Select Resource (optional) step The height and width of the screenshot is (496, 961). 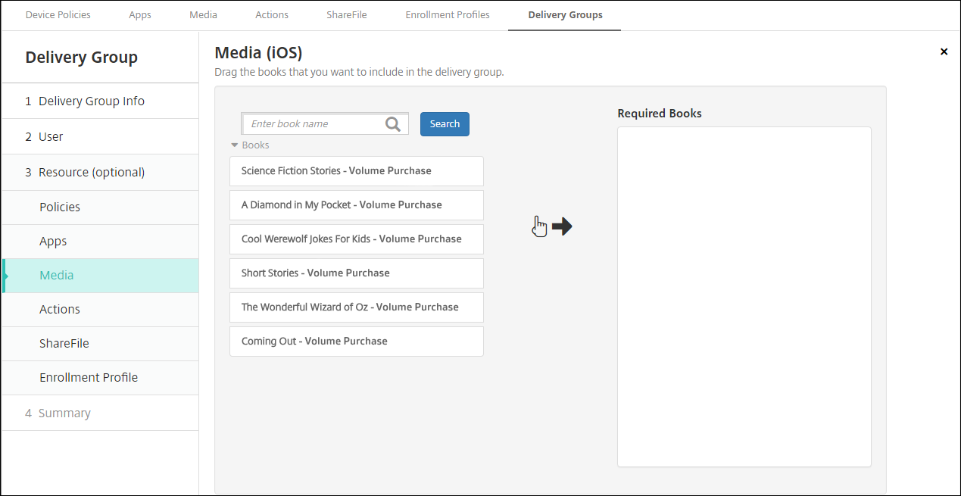(92, 173)
